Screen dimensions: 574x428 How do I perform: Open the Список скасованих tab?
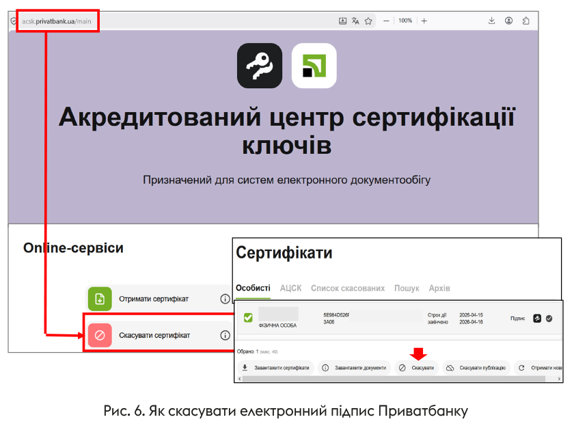point(348,288)
